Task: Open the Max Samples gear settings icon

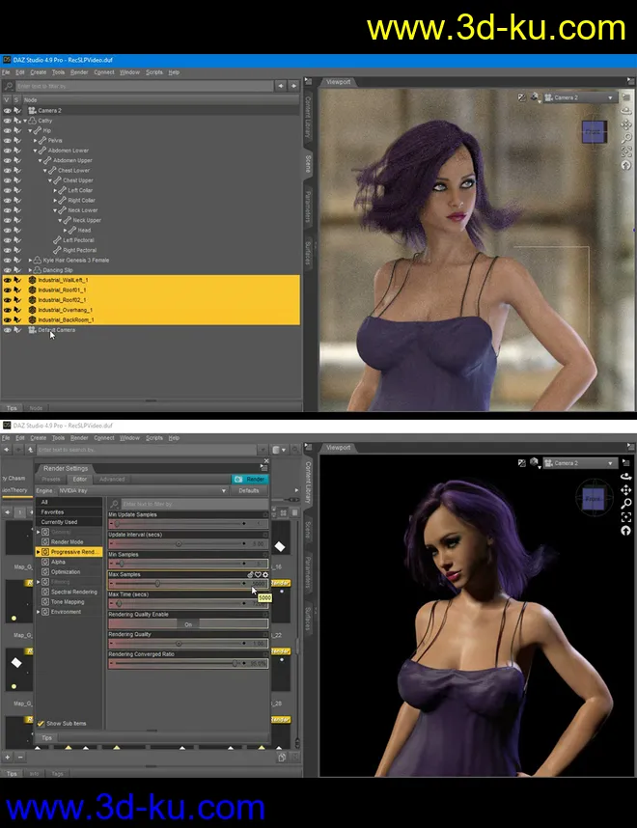Action: (x=265, y=574)
